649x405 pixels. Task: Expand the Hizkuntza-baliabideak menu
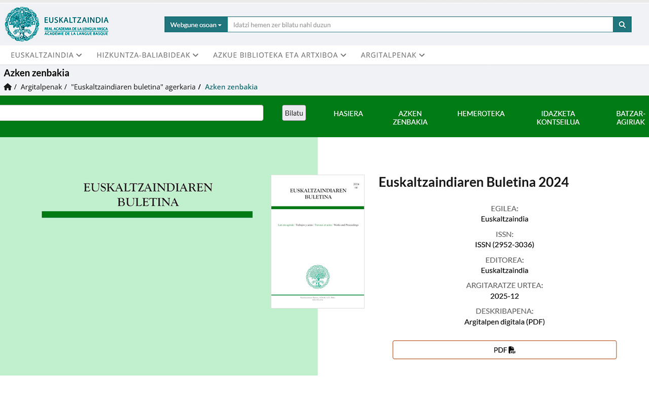[x=148, y=55]
